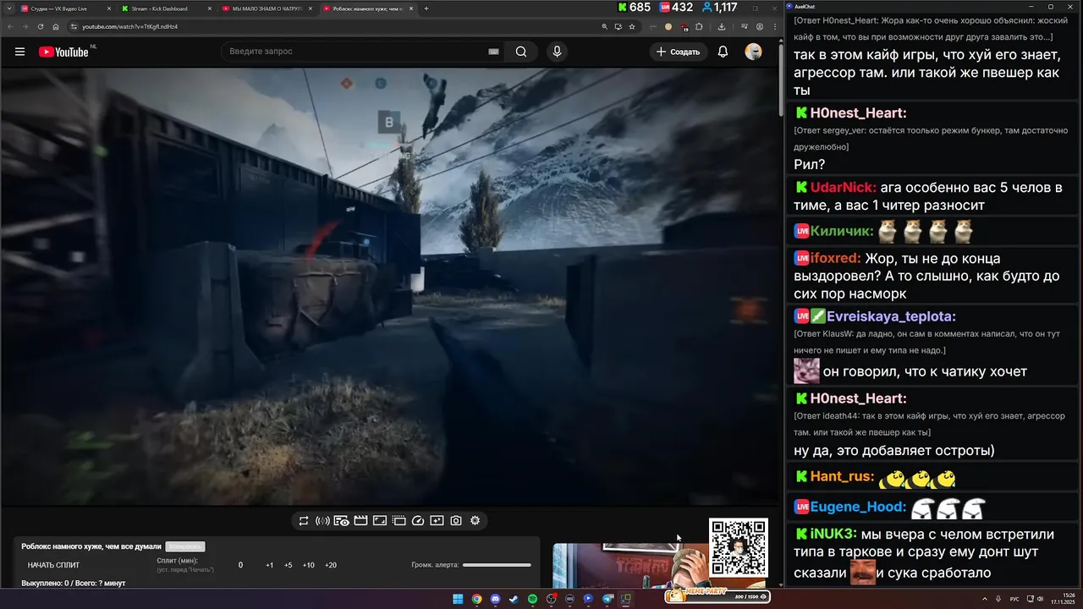
Task: Open the Windows Start button
Action: coord(458,599)
